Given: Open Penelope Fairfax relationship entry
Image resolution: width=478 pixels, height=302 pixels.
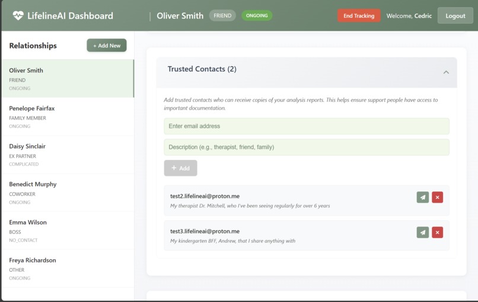Looking at the screenshot, I should click(x=68, y=117).
